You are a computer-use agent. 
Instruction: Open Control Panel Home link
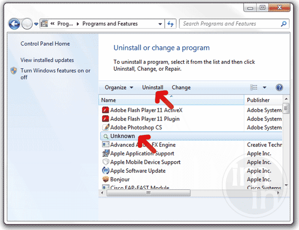click(45, 44)
